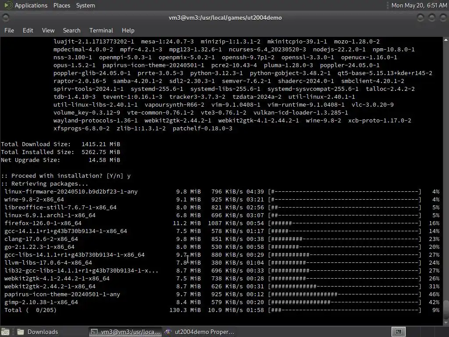
Task: Click the vlc-3.0.20-9 package name
Action: [x=373, y=104]
